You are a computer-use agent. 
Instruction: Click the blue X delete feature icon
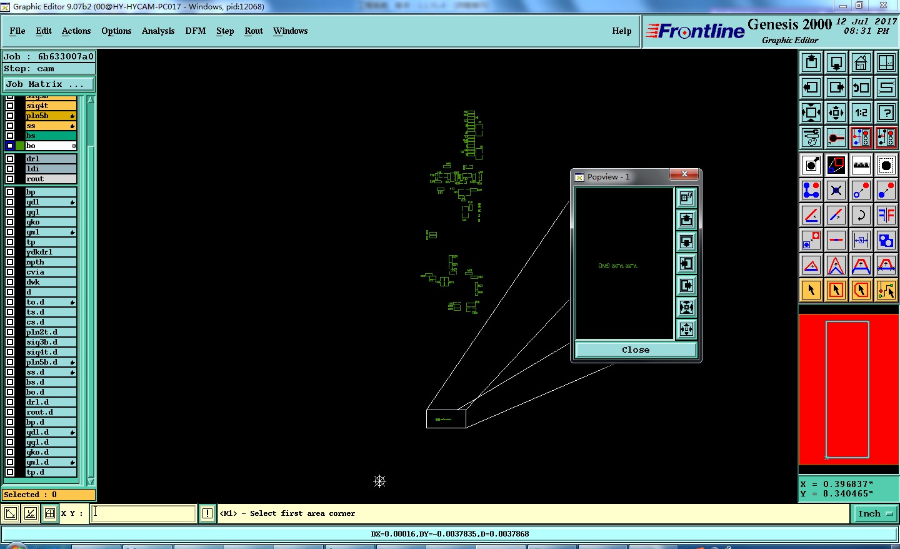click(836, 190)
